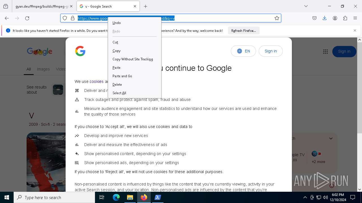Choose Paste in context menu
The image size is (362, 203).
point(134,68)
